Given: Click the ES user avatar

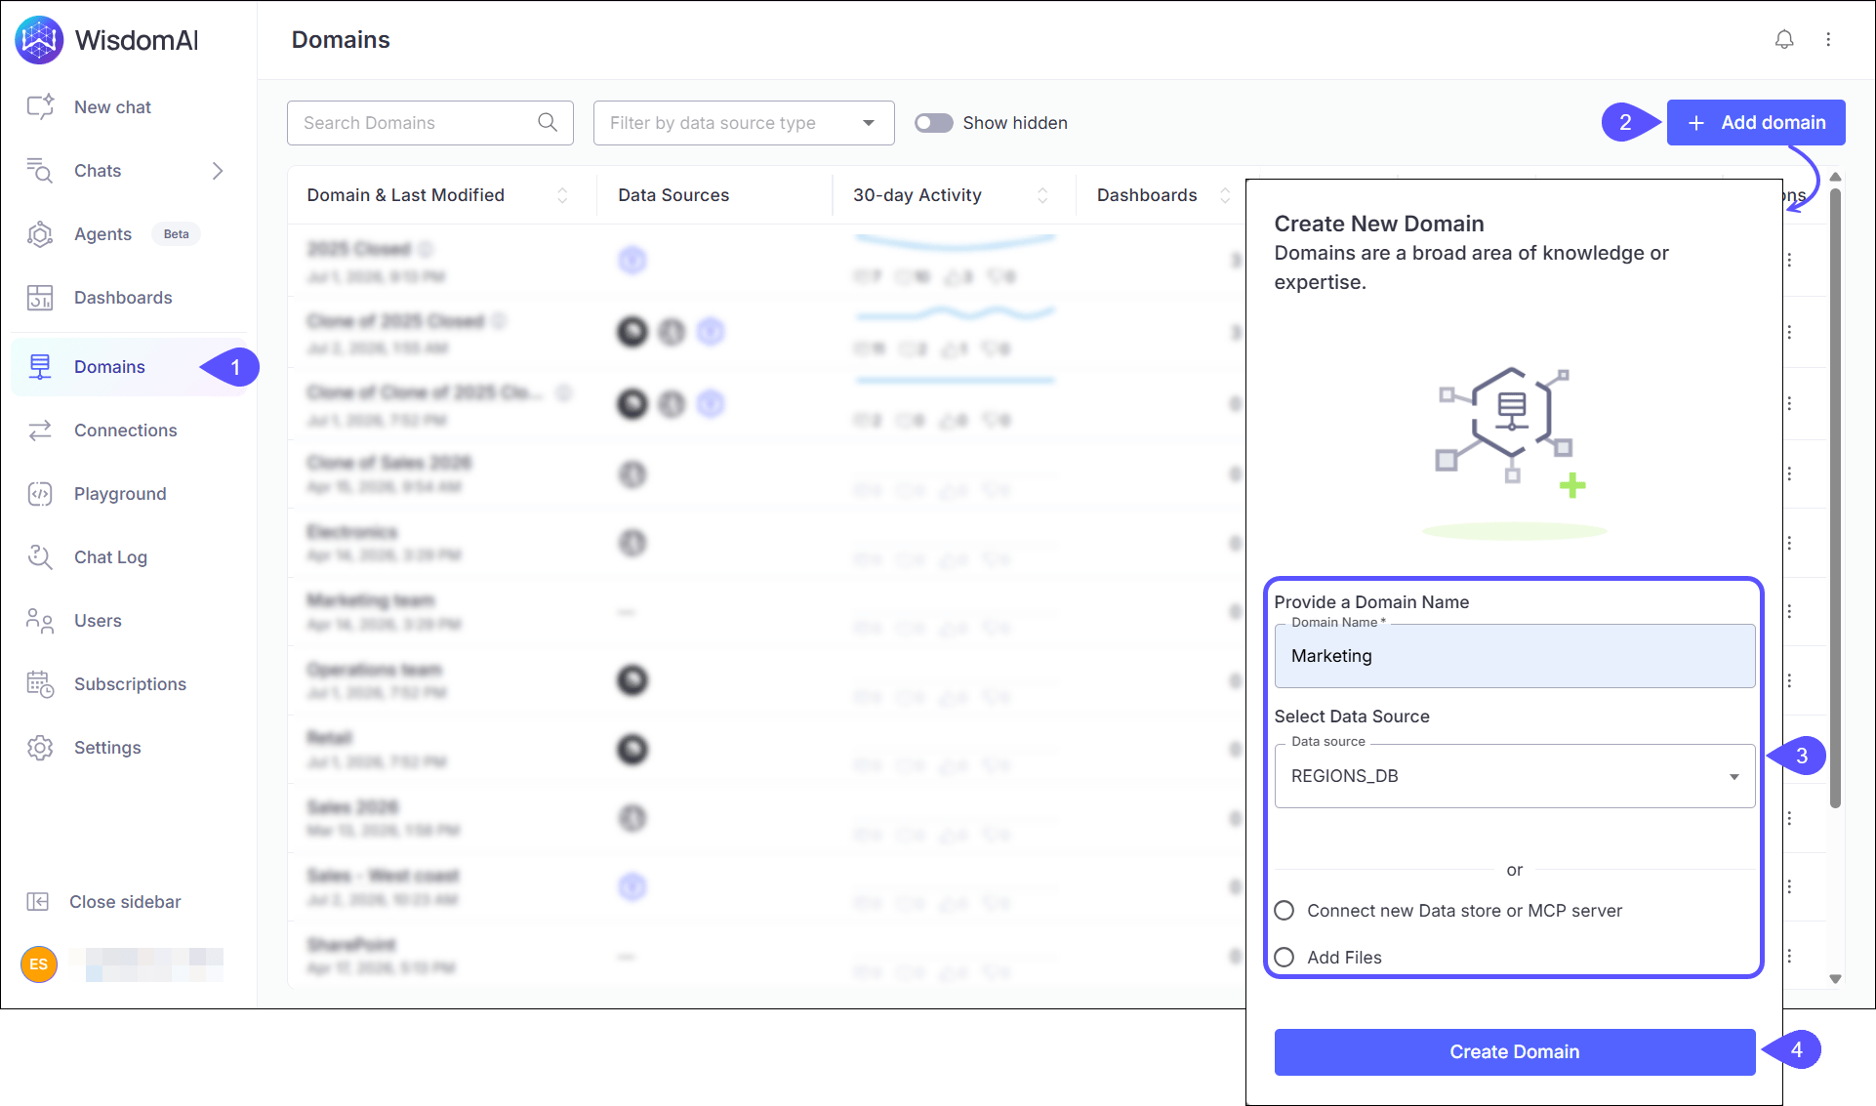Looking at the screenshot, I should tap(39, 964).
